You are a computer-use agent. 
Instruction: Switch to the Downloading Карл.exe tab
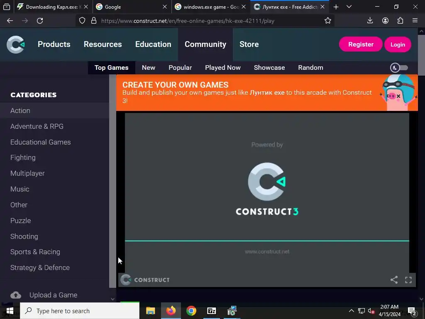coord(51,7)
